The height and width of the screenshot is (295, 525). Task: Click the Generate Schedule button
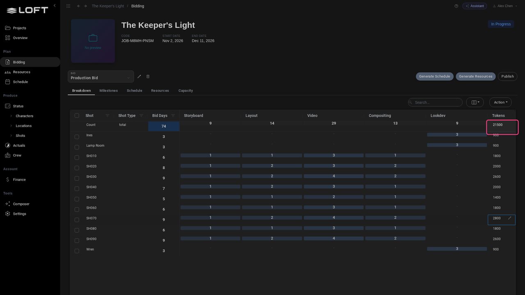point(435,77)
